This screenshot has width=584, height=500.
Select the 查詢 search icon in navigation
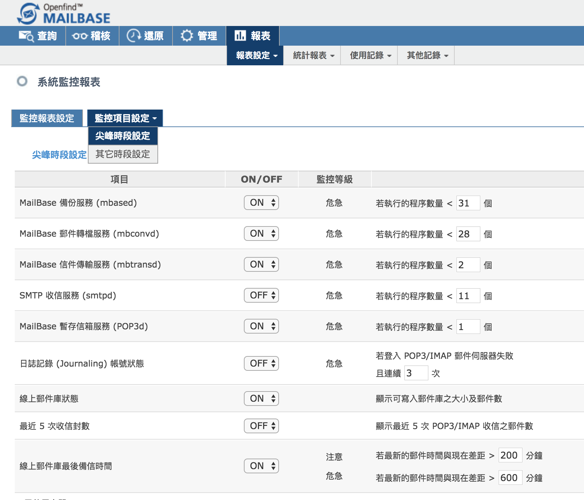(25, 35)
